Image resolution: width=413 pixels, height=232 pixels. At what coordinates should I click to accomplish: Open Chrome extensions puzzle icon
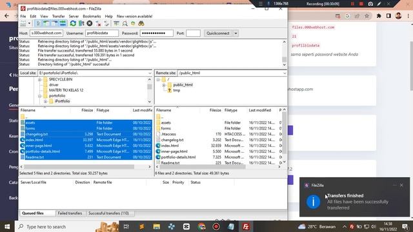379,16
